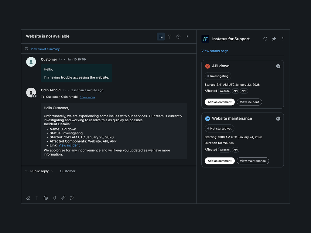This screenshot has height=233, width=311.
Task: Open the Public reply dropdown
Action: [x=39, y=171]
